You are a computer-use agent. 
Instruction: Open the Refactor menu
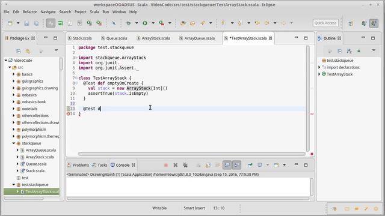click(x=29, y=12)
